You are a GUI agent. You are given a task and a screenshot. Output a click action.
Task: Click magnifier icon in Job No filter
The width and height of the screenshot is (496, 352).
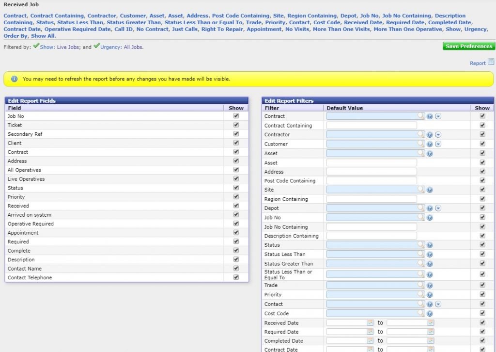point(421,217)
